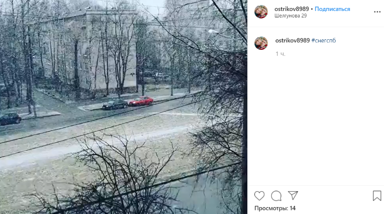Share the post via paper plane icon
Screen dimensions: 384x214
click(293, 195)
